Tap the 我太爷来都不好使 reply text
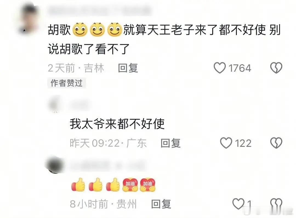296x218 pixels. pyautogui.click(x=117, y=124)
